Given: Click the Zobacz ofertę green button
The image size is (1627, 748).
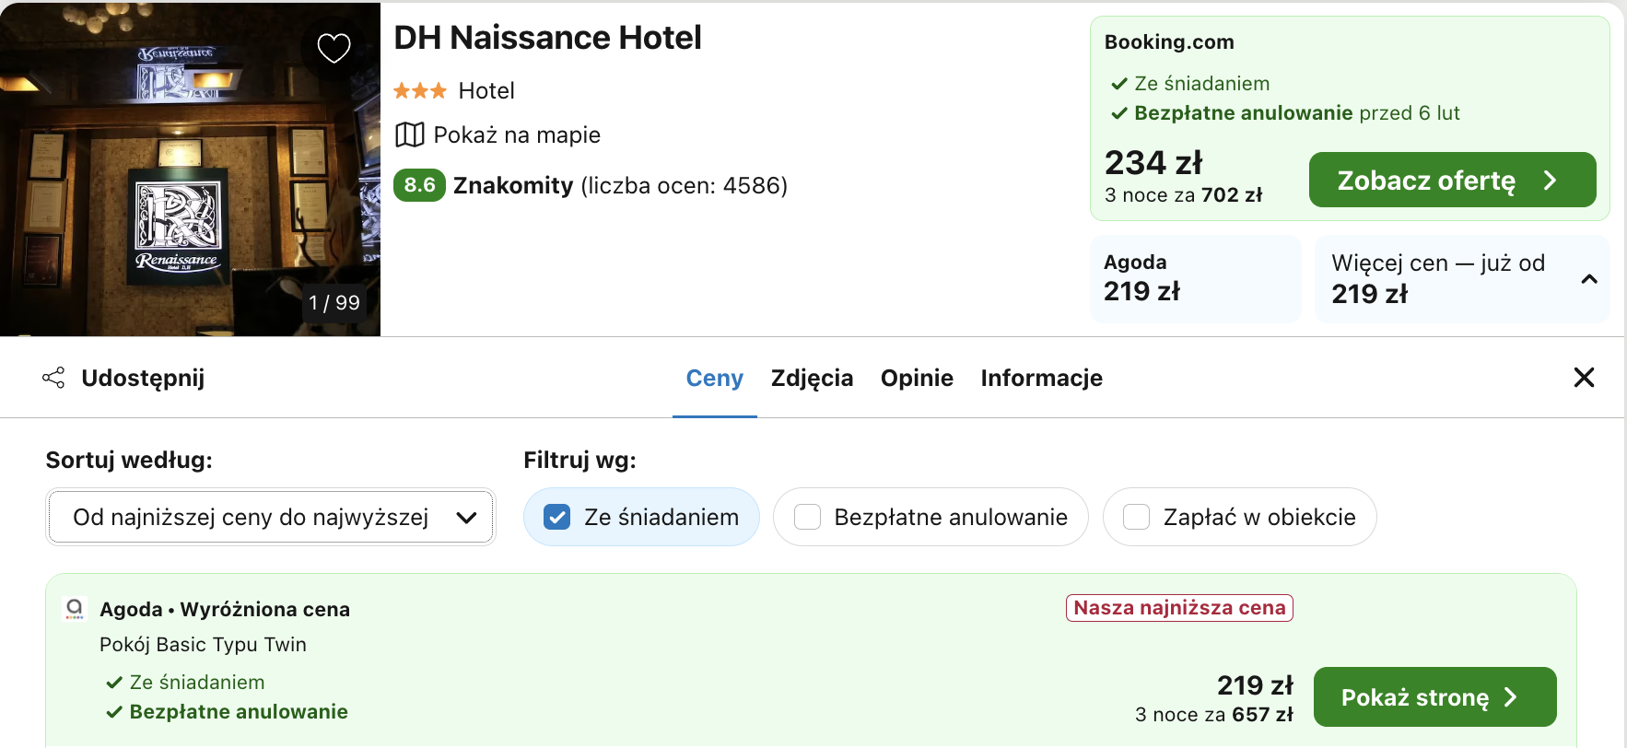Looking at the screenshot, I should [x=1425, y=181].
